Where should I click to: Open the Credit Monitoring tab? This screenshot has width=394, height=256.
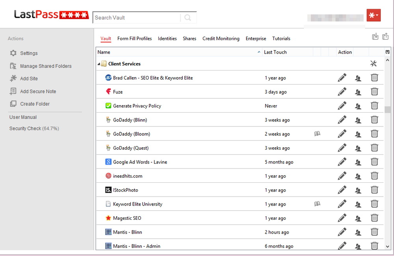point(221,39)
